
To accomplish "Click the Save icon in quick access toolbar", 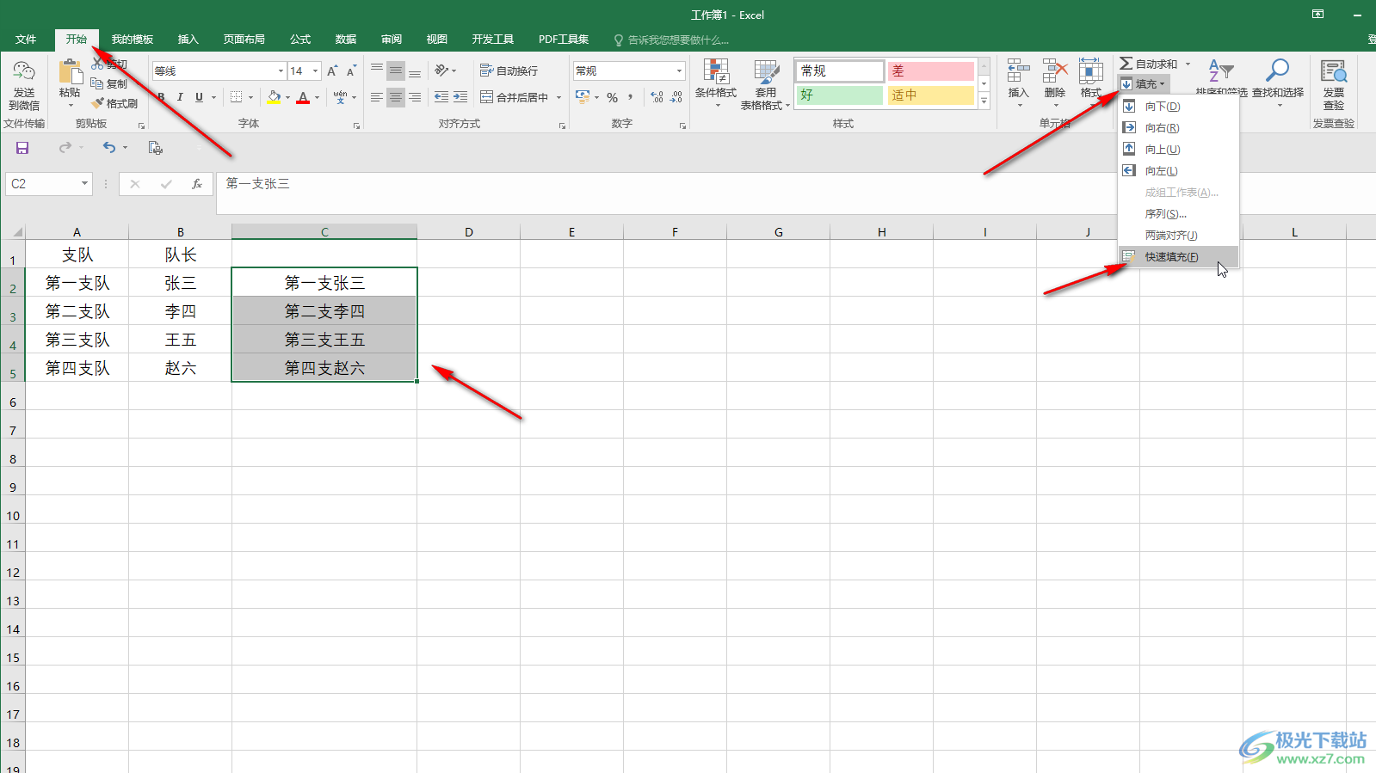I will pyautogui.click(x=22, y=148).
